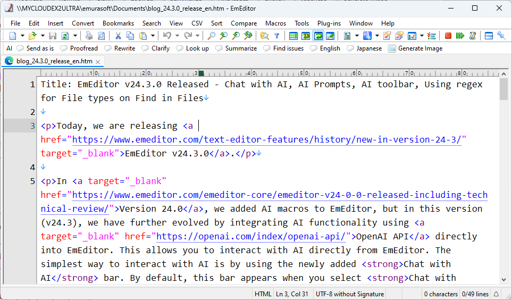Image resolution: width=512 pixels, height=300 pixels.
Task: Expand the Redo history dropdown arrow
Action: click(197, 36)
